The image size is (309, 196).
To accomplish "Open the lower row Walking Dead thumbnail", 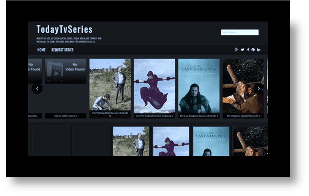I will coord(131,141).
